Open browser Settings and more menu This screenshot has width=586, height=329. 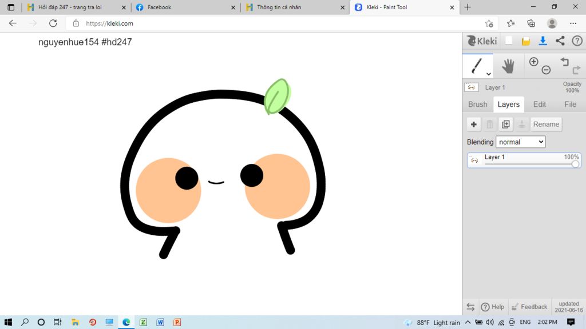click(x=573, y=23)
